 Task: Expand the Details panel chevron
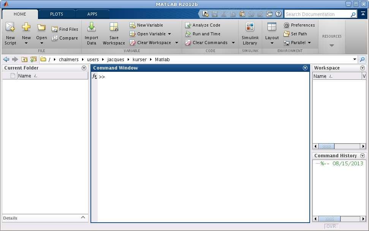pos(83,217)
